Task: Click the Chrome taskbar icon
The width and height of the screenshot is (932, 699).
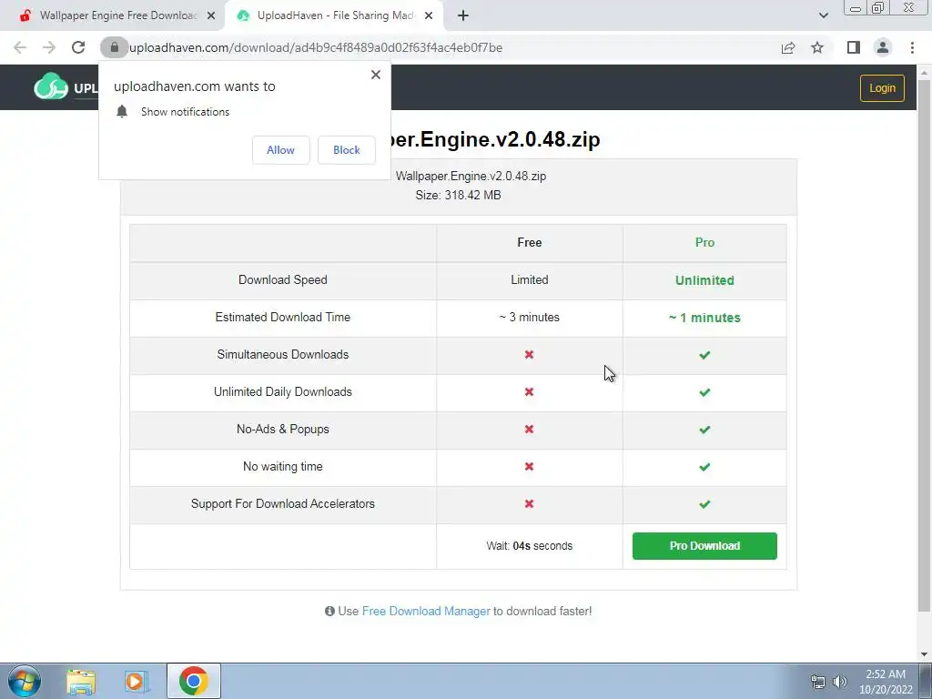Action: coord(193,681)
